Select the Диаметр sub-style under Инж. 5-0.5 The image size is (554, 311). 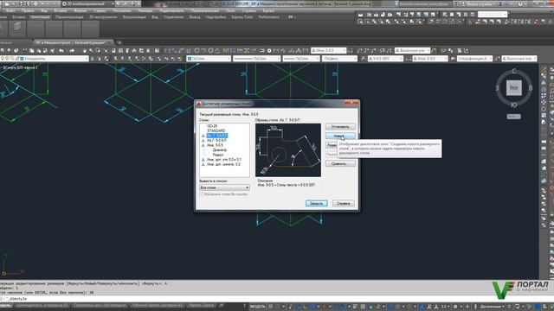(x=219, y=149)
